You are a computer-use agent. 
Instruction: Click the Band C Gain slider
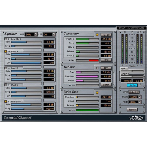click(x=26, y=88)
